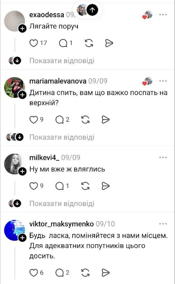Open viktor_maksymenko username link
This screenshot has height=284, width=175.
[61, 224]
